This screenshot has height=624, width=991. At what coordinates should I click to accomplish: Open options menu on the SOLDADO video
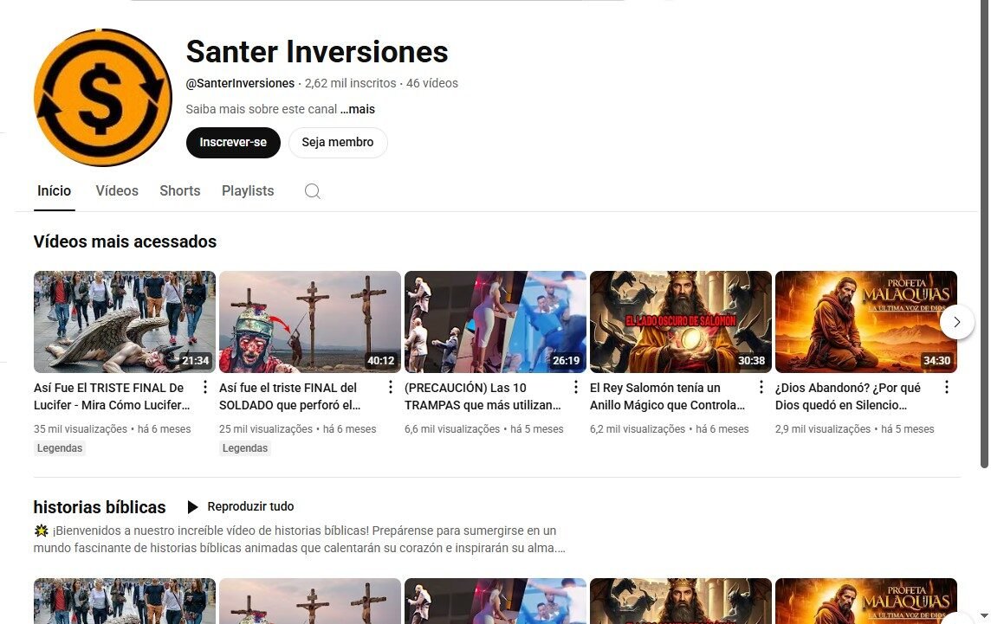pos(390,387)
